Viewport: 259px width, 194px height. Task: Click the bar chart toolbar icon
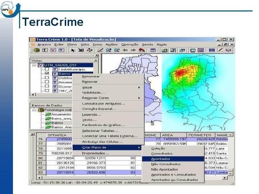click(201, 50)
